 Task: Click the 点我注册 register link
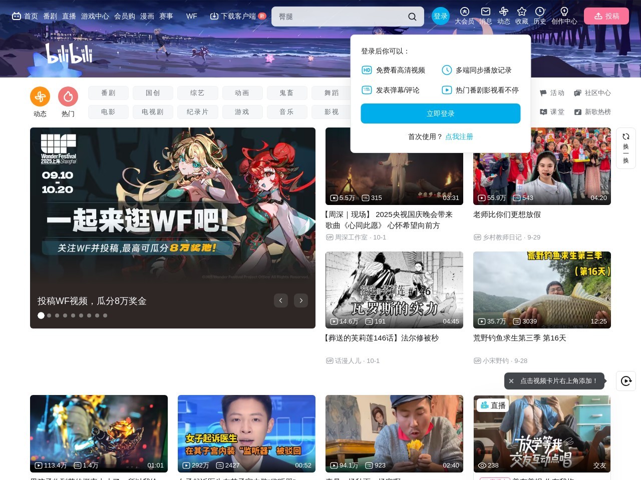pos(459,136)
